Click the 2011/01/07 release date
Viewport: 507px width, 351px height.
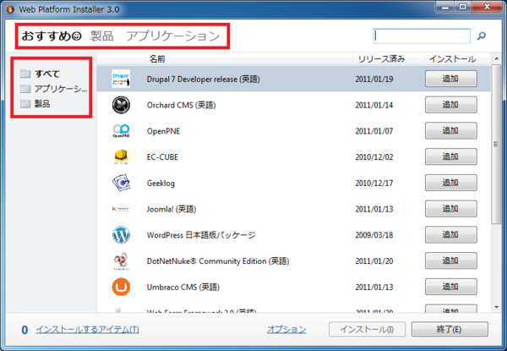click(374, 131)
